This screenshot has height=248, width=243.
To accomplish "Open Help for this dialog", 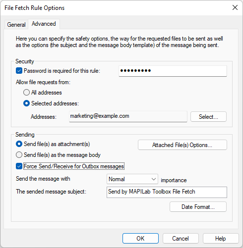I will click(221, 239).
